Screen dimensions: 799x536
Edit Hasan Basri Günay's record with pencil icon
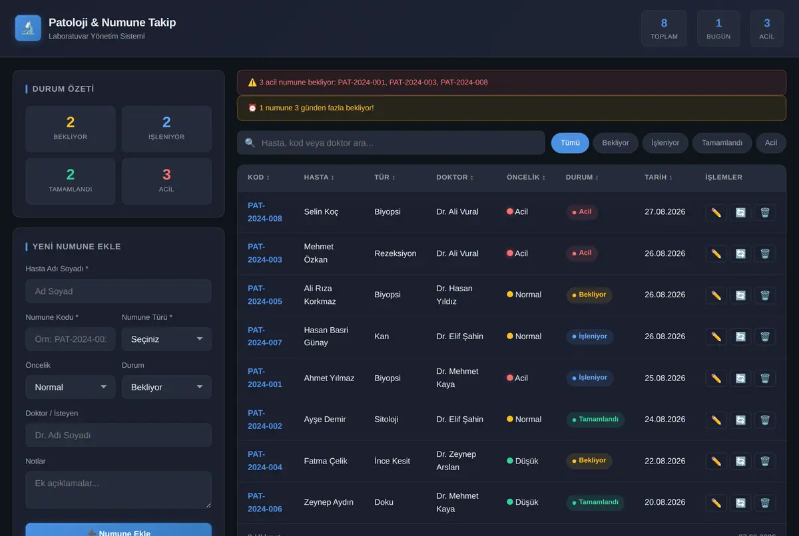716,336
